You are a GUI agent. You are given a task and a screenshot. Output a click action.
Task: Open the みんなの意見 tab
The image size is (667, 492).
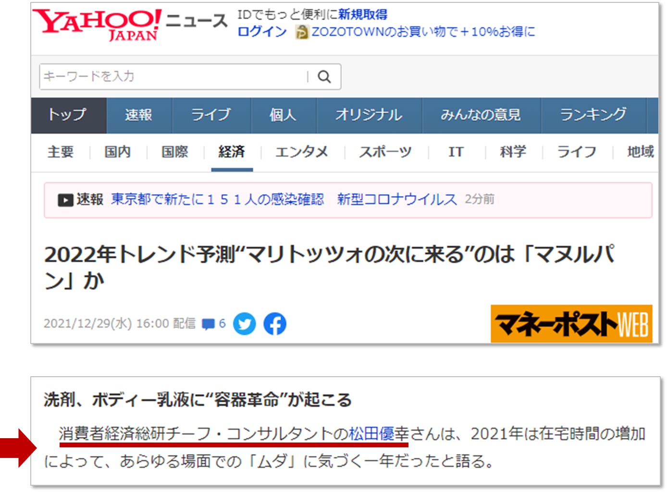point(481,115)
